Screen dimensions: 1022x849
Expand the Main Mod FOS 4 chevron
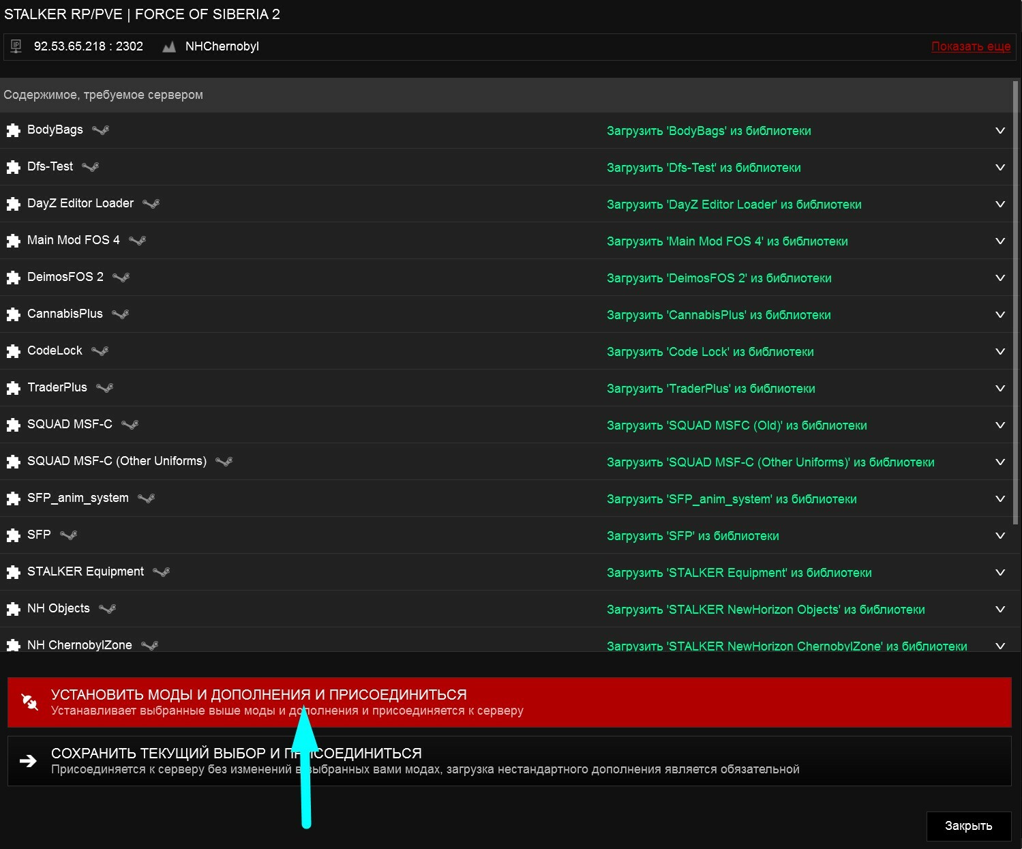tap(1000, 241)
